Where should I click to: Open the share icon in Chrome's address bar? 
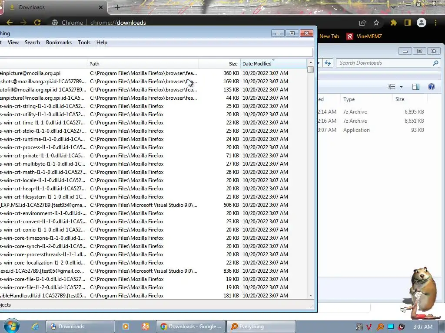coord(362,23)
